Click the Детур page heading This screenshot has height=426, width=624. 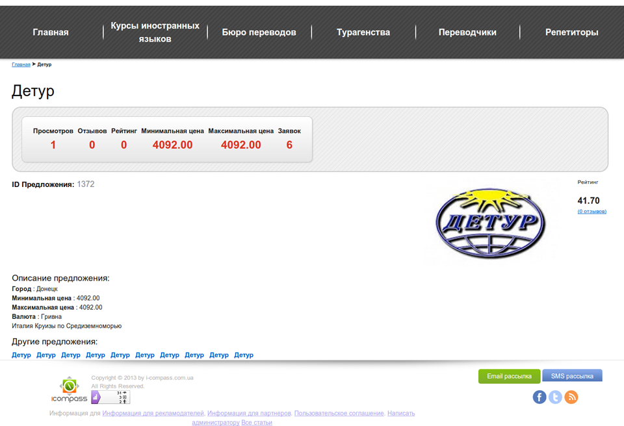pos(33,91)
